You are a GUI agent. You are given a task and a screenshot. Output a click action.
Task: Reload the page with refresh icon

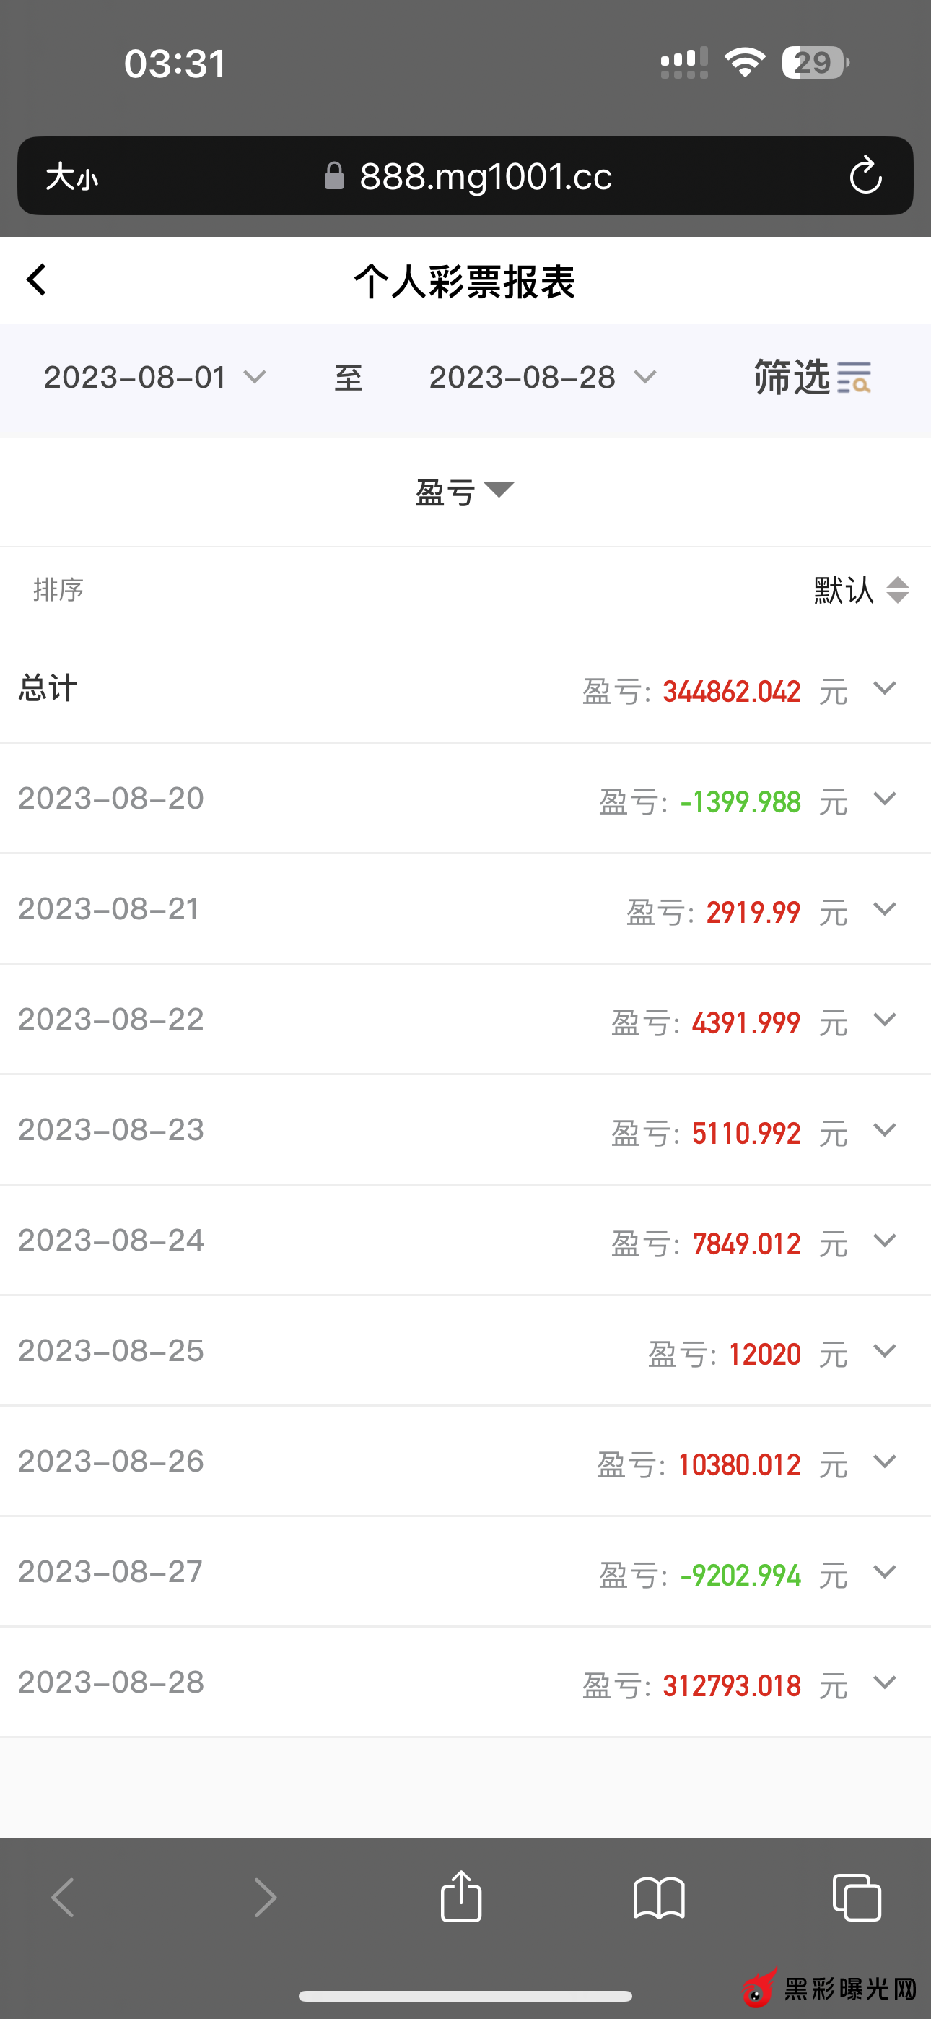(x=865, y=175)
